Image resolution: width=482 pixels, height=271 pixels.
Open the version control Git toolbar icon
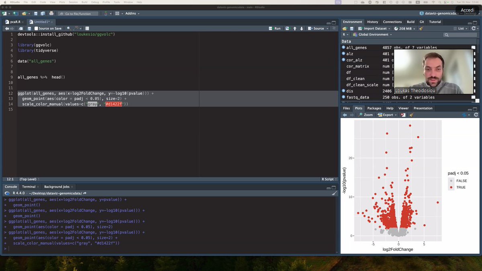pos(106,13)
